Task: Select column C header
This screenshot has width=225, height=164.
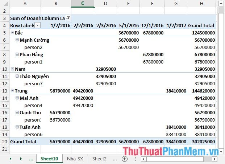Action: [83, 4]
